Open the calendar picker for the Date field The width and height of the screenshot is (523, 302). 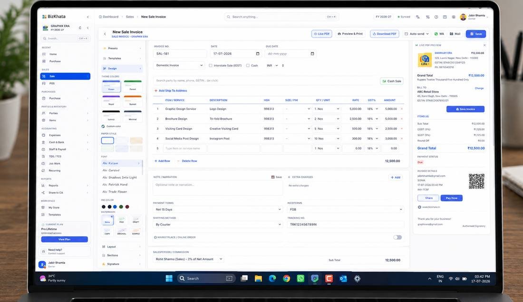tap(258, 54)
